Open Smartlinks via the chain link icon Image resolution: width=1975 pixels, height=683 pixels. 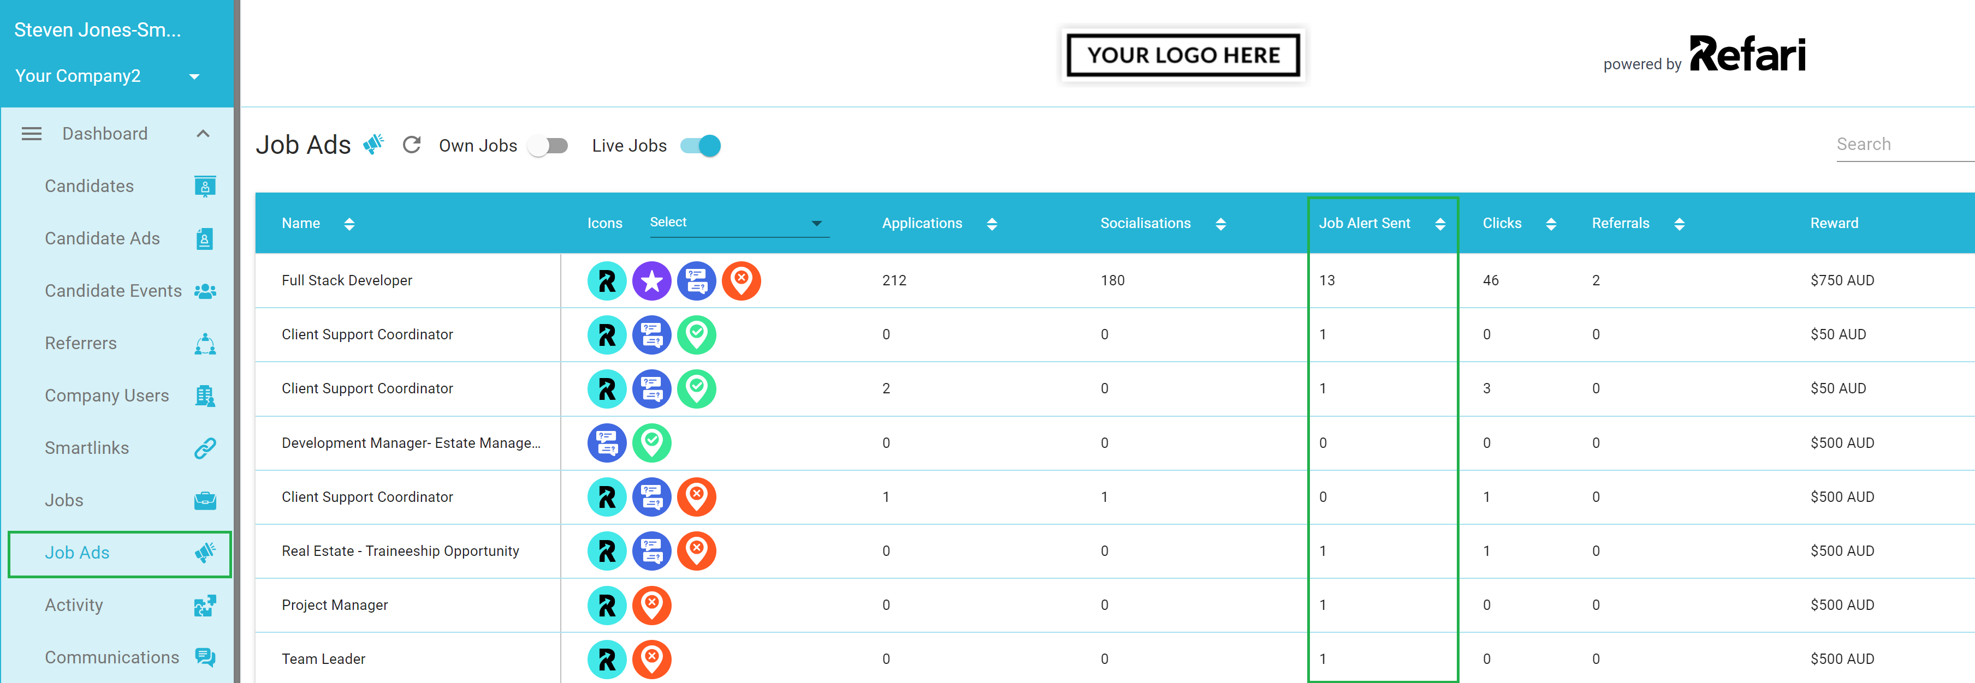click(205, 448)
